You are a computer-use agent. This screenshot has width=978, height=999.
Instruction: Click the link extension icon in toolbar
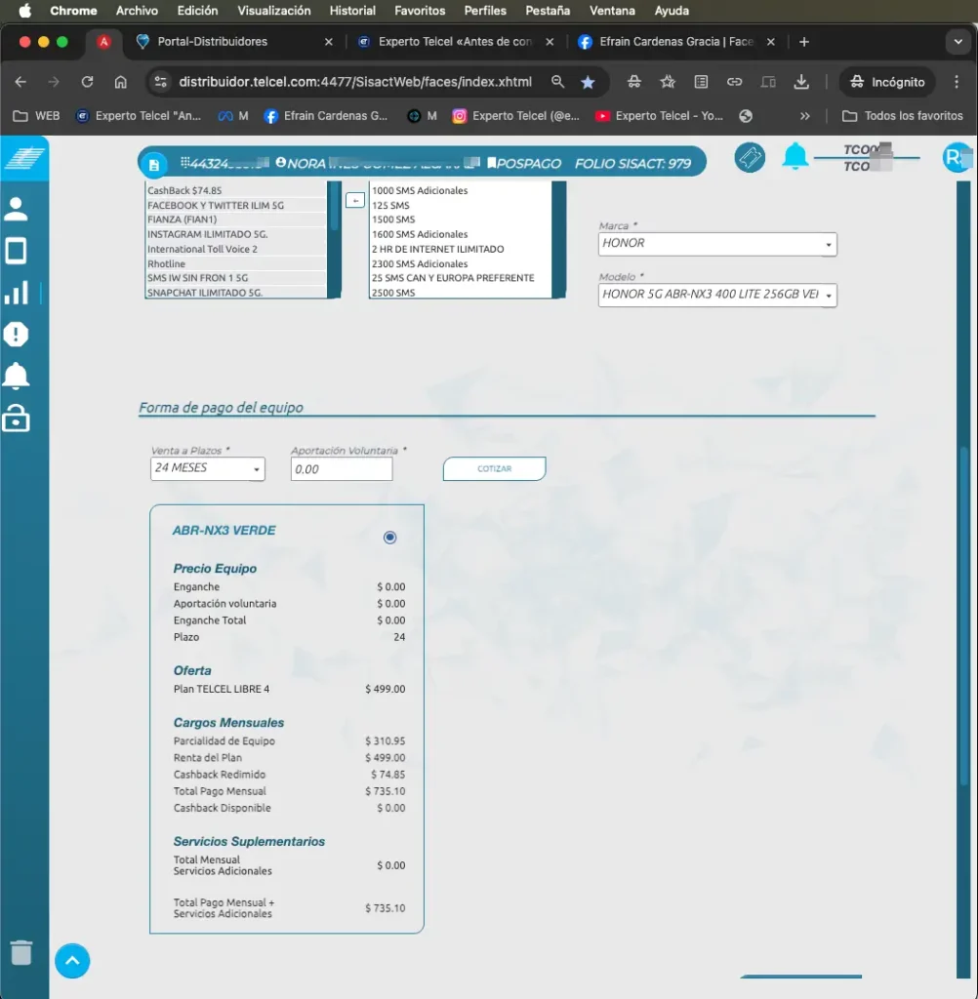coord(734,82)
